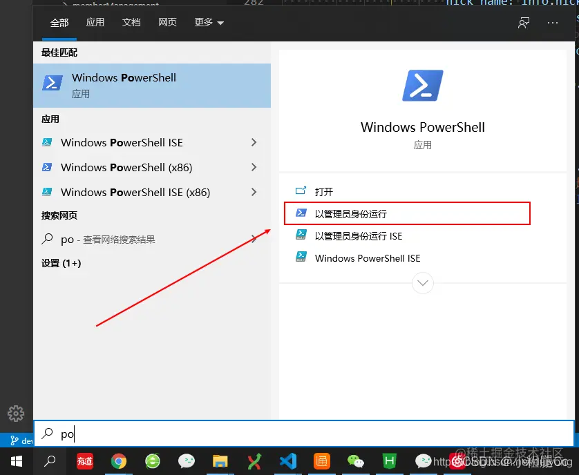Expand Windows PowerShell (x86) chevron
Screen dimensions: 579x475
(254, 167)
